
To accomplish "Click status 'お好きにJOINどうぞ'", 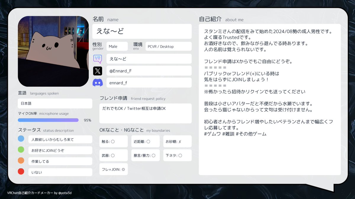I will (x=60, y=150).
